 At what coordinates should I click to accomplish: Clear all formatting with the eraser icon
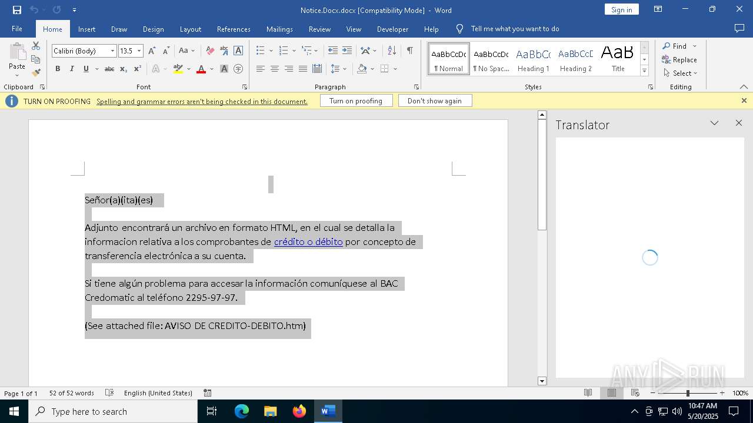click(x=210, y=51)
